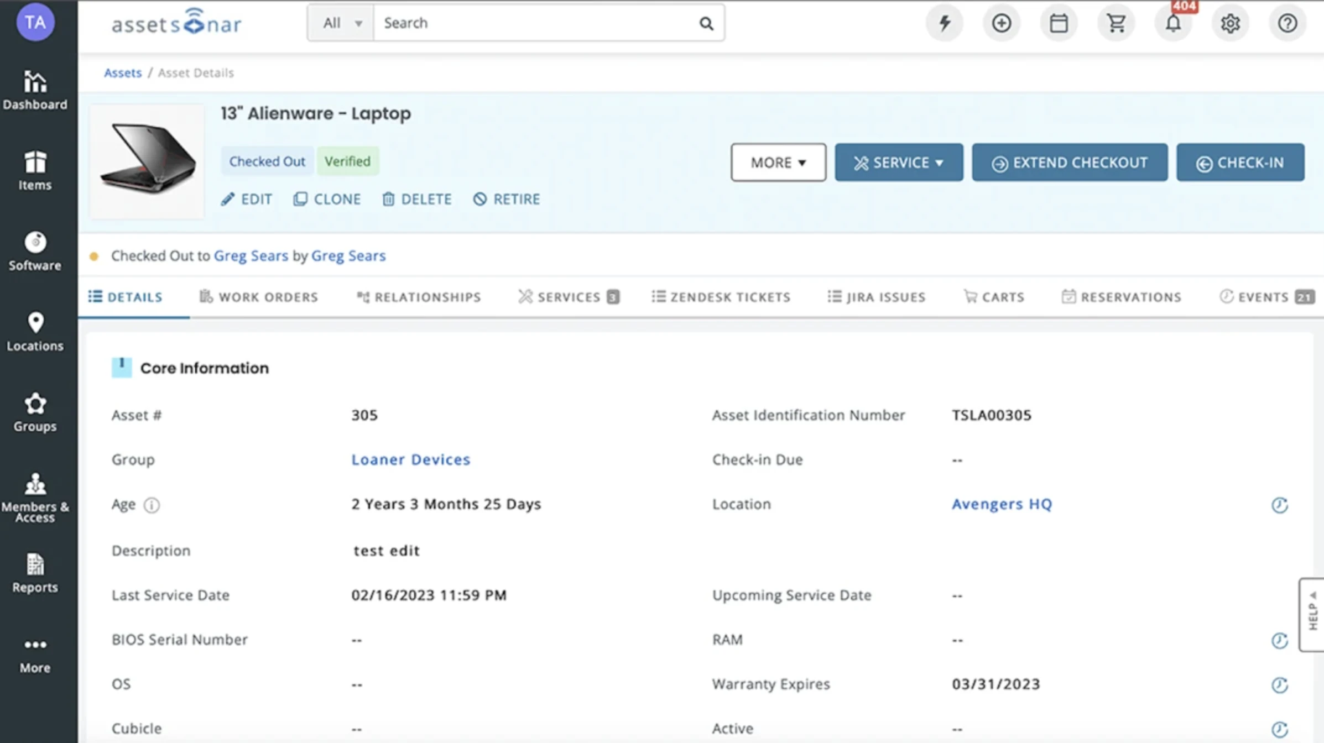Open Reports in sidebar
Viewport: 1324px width, 743px height.
tap(35, 573)
